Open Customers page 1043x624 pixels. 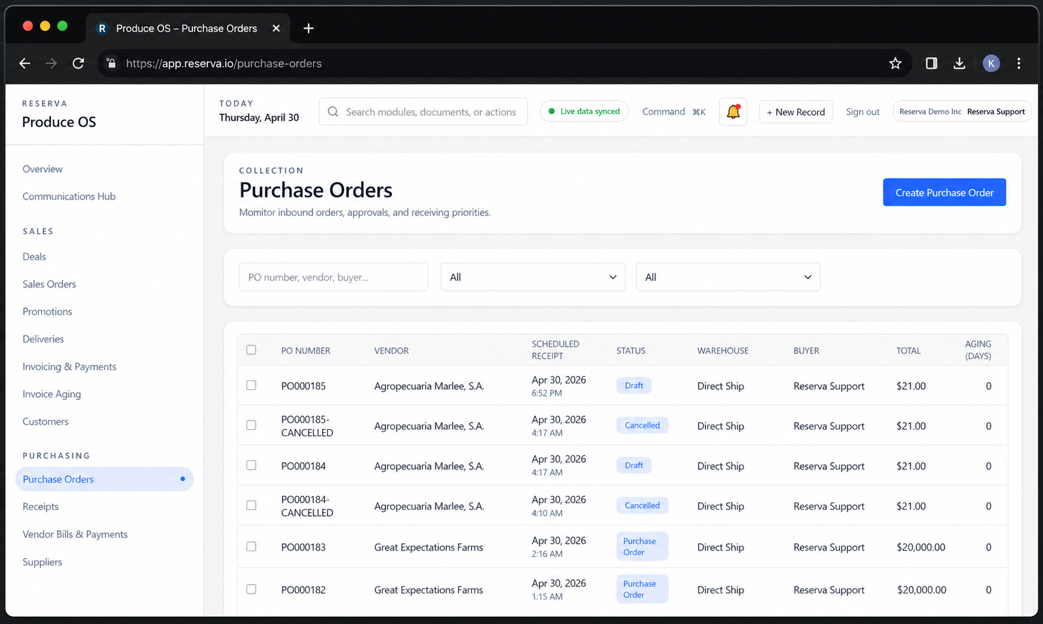point(45,422)
